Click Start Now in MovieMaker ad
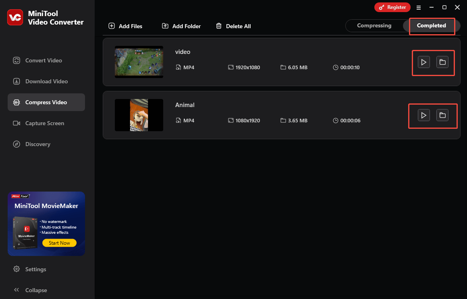The height and width of the screenshot is (299, 467). (x=59, y=243)
